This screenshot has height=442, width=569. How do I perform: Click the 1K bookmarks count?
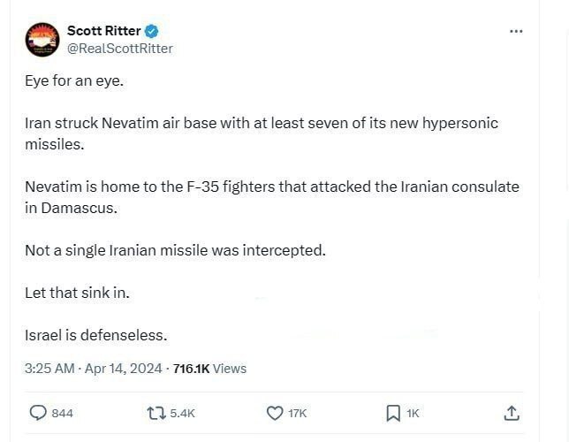pos(413,414)
